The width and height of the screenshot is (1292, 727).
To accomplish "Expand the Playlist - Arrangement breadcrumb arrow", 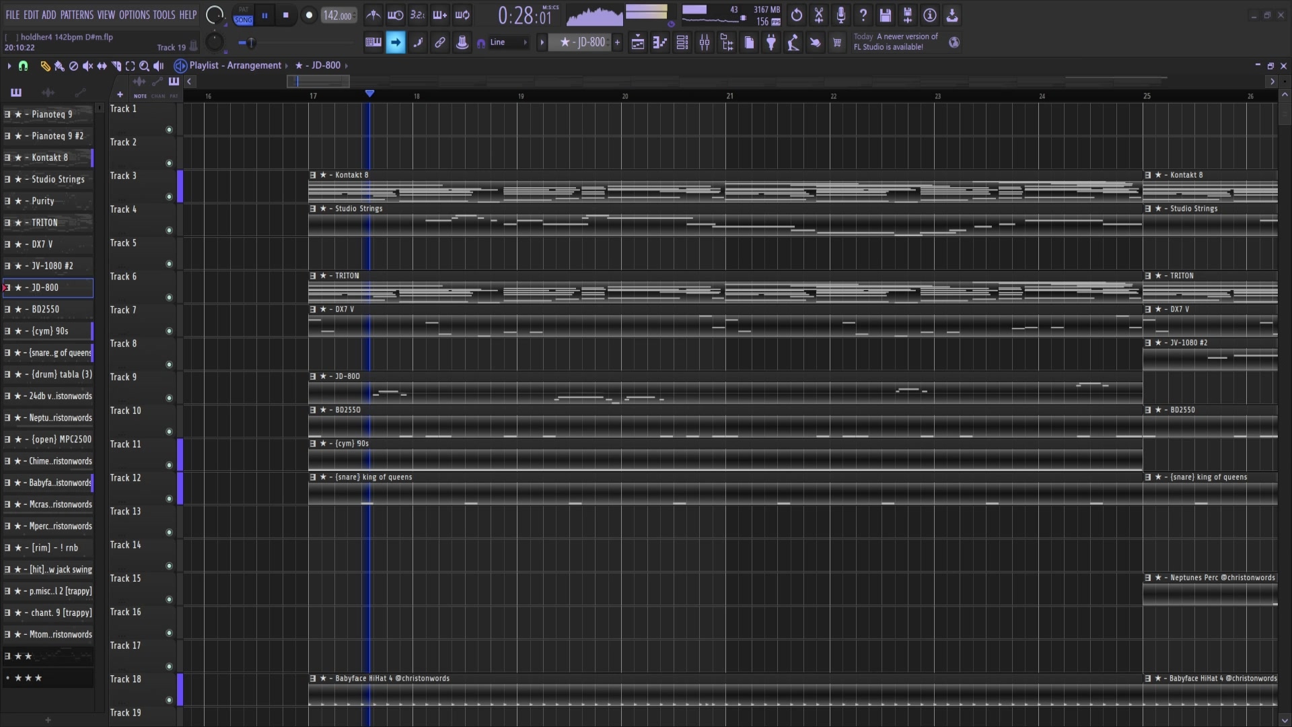I will click(287, 66).
